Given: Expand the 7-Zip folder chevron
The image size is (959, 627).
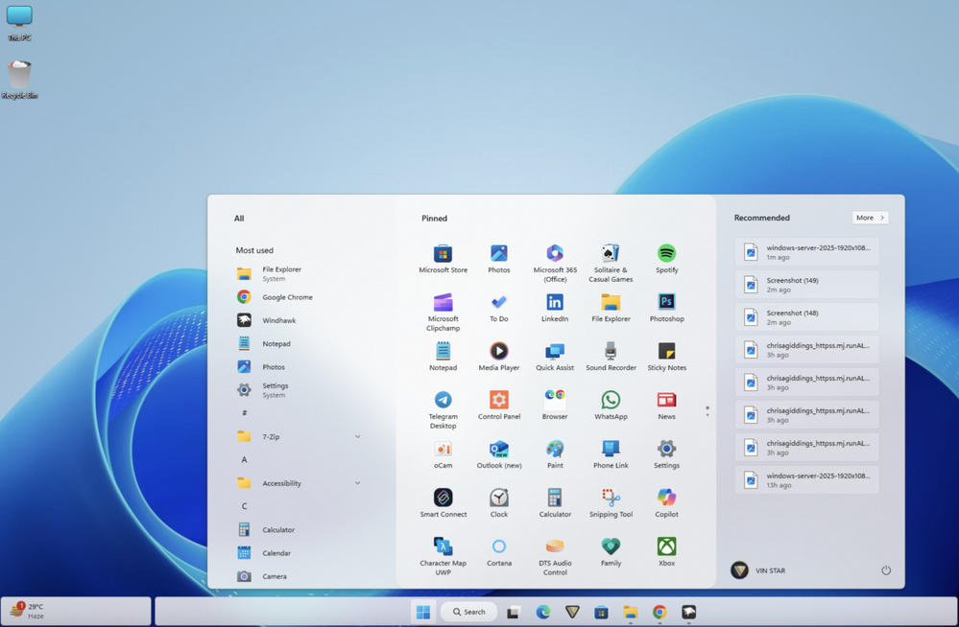Looking at the screenshot, I should click(358, 436).
